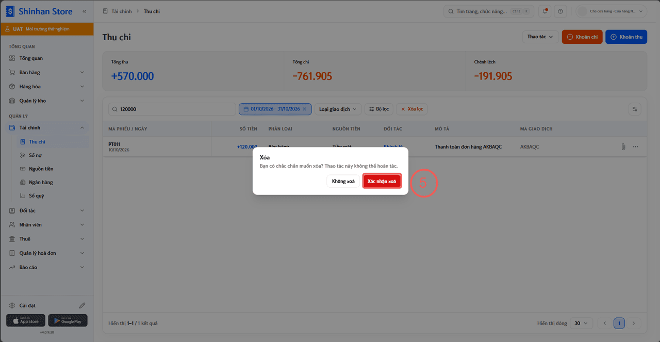Screen dimensions: 660x342
Task: Expand the Bán hàng sidebar section
Action: [x=47, y=72]
